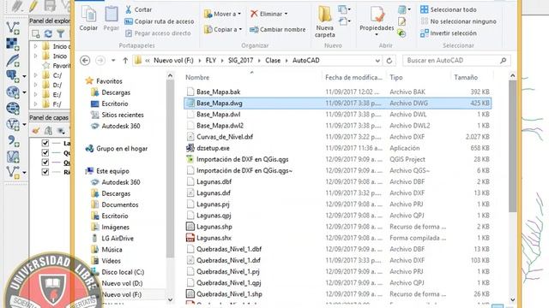Open the Propiedades button
Viewport: 549px width, 308px height.
coord(377,21)
